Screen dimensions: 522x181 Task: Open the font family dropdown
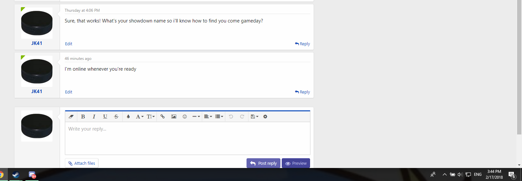[140, 117]
